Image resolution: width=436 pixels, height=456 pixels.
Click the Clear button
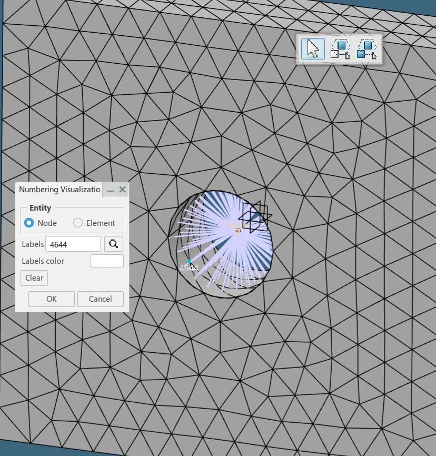[34, 277]
